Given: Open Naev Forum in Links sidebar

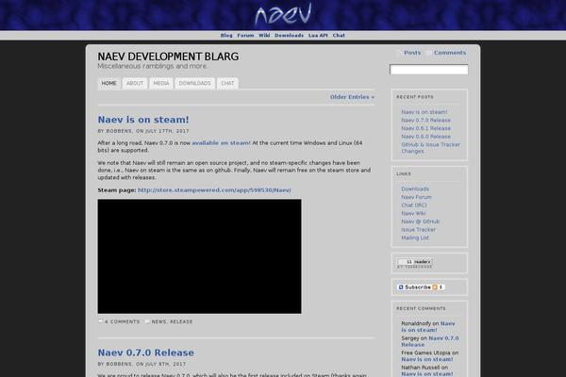Looking at the screenshot, I should (x=416, y=197).
